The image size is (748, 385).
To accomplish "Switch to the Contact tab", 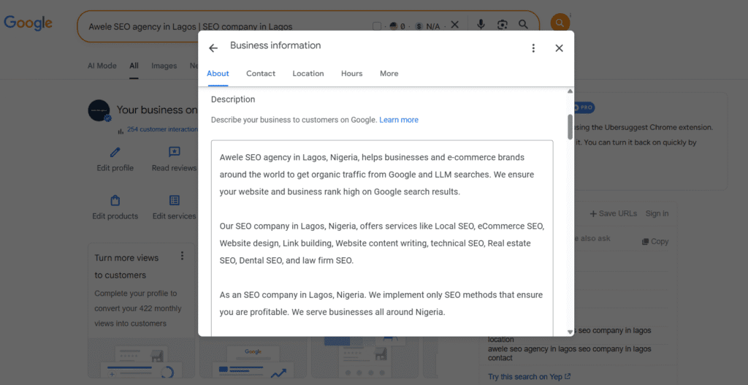I will point(261,74).
